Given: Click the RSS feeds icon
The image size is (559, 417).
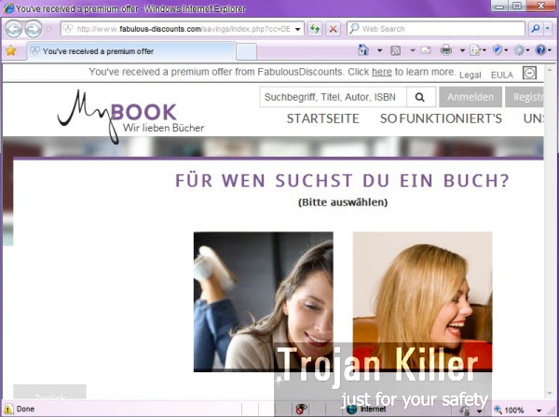Looking at the screenshot, I should [x=397, y=50].
